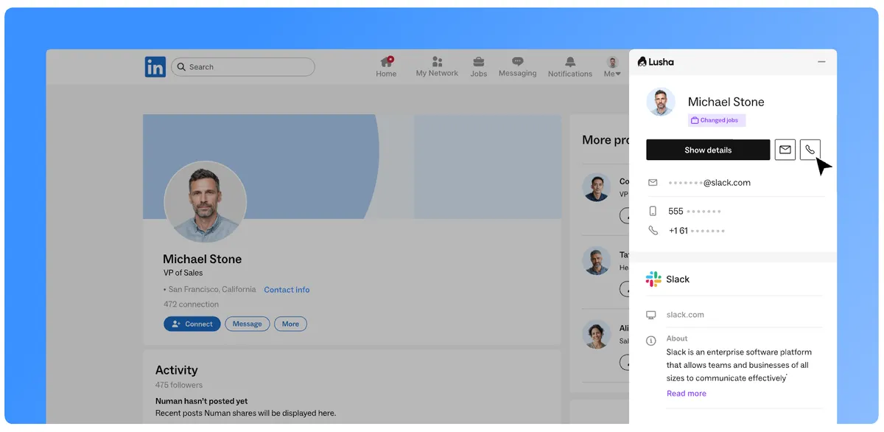Viewport: 884px width, 432px height.
Task: Open the slack.com website link
Action: [685, 315]
